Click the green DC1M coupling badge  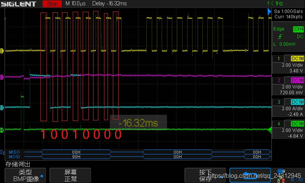pyautogui.click(x=297, y=124)
